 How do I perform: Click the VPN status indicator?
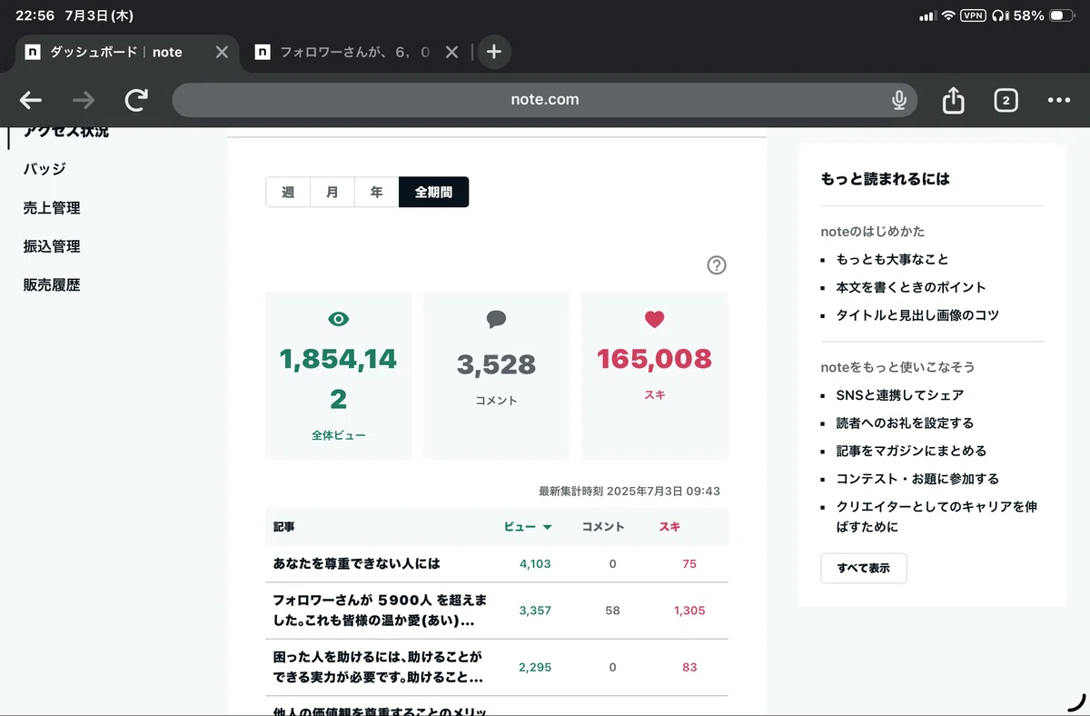973,15
